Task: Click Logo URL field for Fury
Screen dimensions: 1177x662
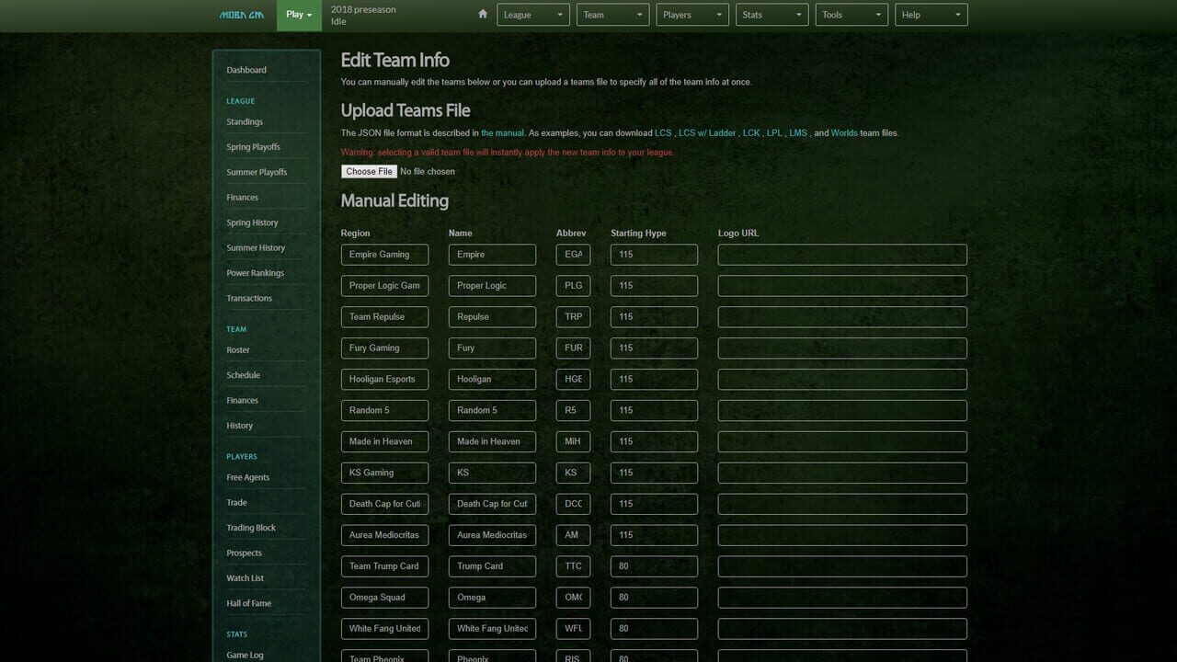Action: (841, 348)
